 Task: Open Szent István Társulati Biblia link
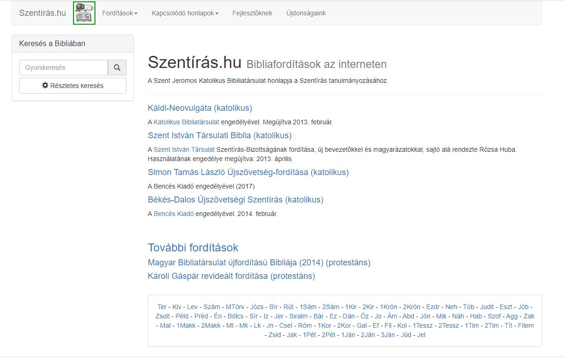point(219,135)
